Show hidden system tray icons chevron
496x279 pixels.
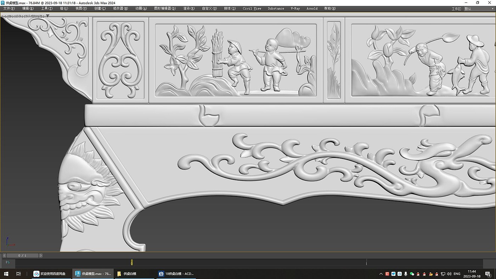coord(381,274)
